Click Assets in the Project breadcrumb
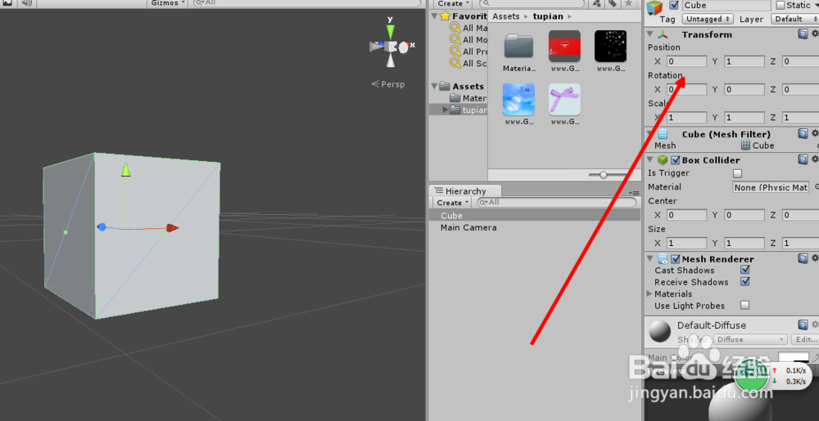The width and height of the screenshot is (819, 421). tap(506, 16)
